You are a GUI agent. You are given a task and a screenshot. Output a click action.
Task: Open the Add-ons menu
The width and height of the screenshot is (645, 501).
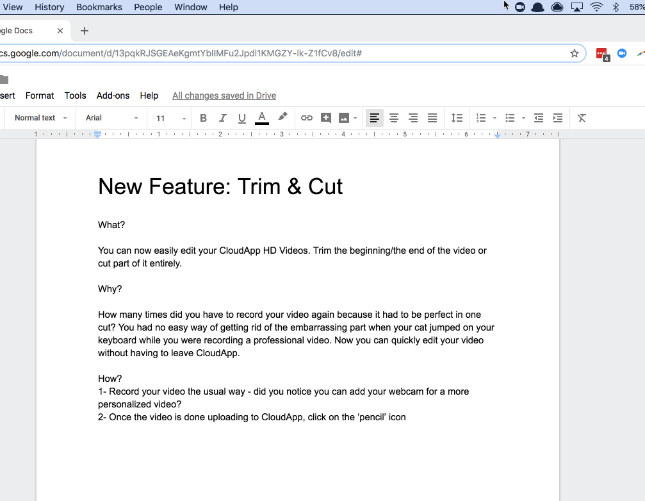[x=113, y=95]
